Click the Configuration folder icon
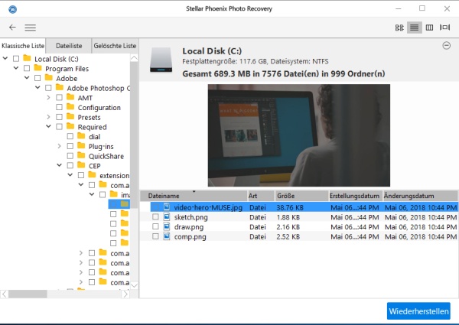459x325 pixels. (x=70, y=106)
